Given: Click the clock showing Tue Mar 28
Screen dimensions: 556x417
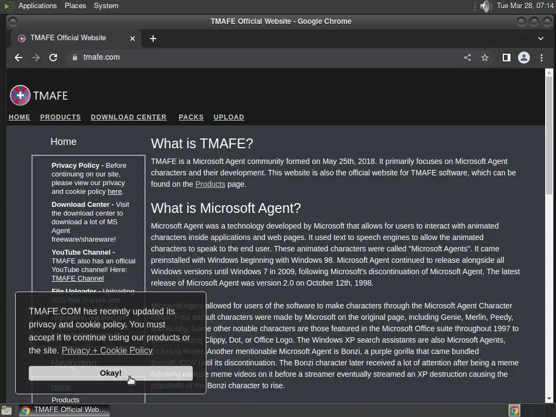Looking at the screenshot, I should (525, 5).
